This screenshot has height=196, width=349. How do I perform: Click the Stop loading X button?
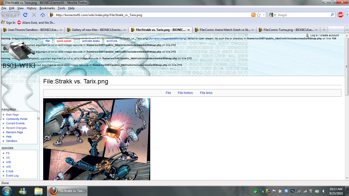coord(34,15)
